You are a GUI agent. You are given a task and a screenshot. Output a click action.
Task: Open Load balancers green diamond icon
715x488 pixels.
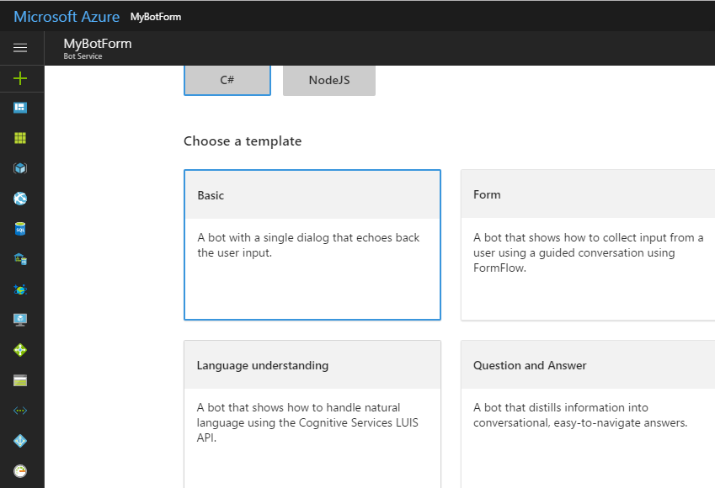pos(20,350)
